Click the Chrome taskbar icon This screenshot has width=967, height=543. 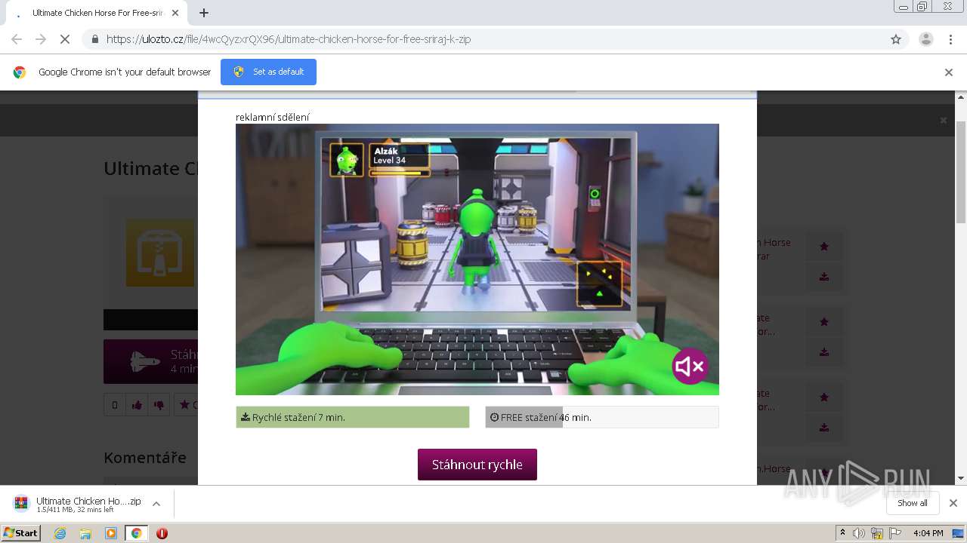pyautogui.click(x=136, y=533)
